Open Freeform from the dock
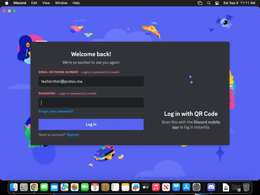The height and width of the screenshot is (195, 260). coord(136,187)
